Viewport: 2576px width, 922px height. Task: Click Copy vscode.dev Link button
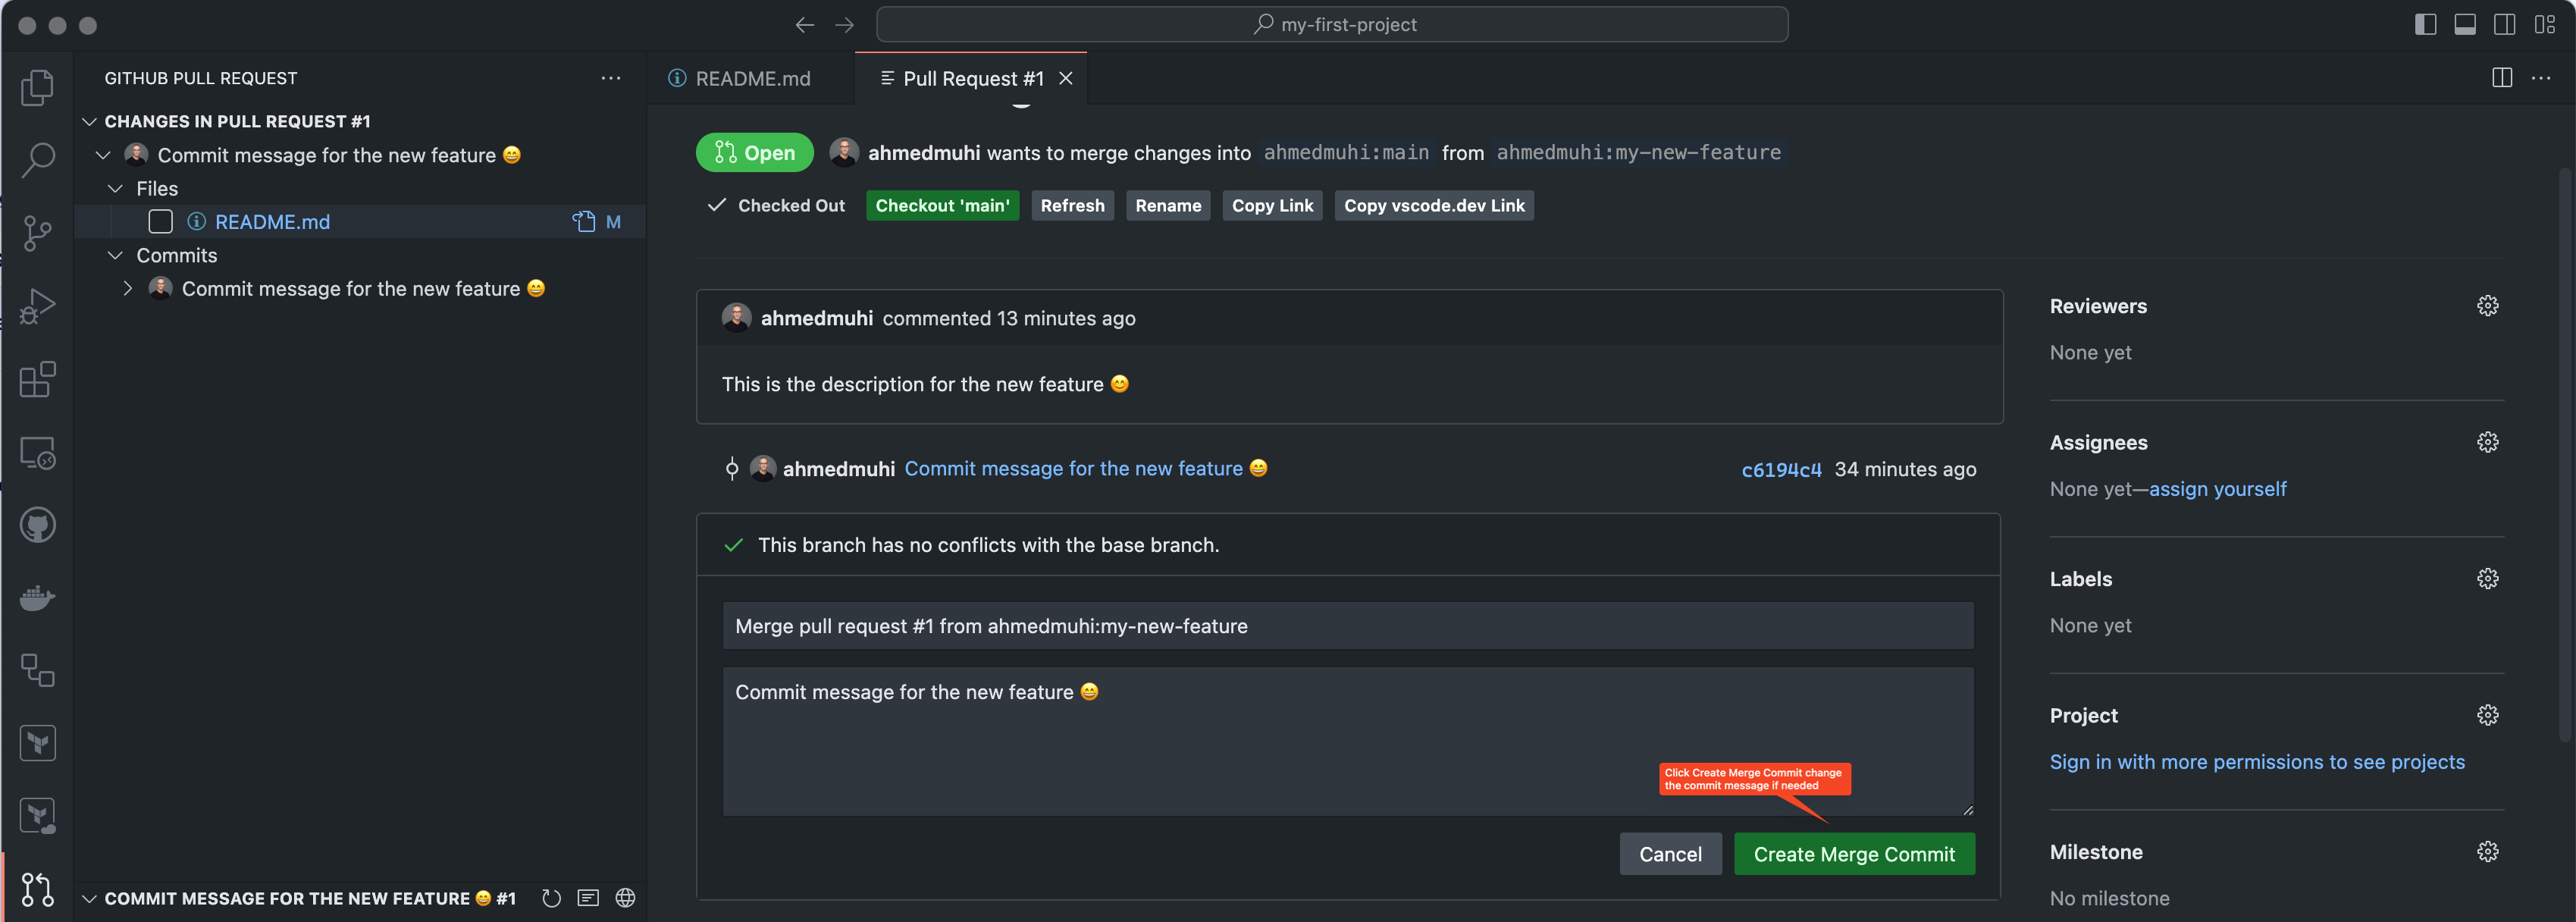[x=1434, y=205]
